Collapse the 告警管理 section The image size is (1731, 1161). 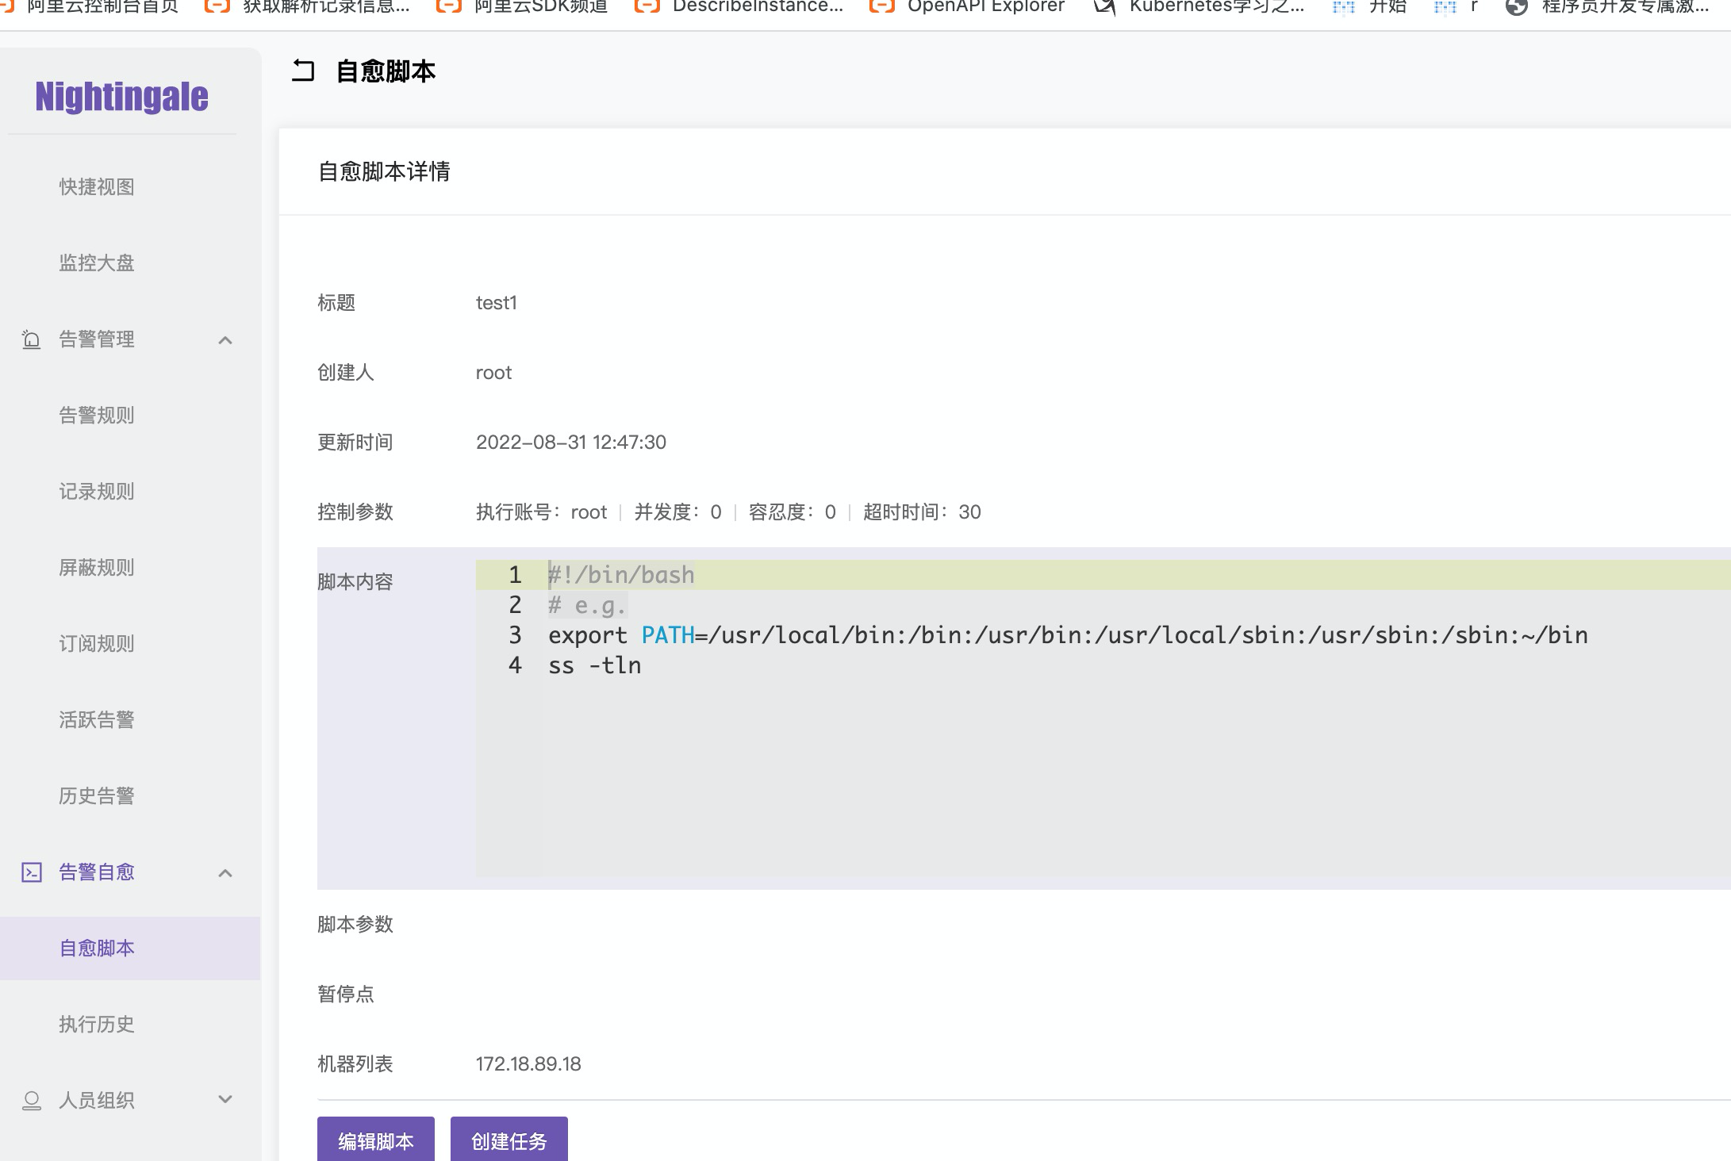tap(225, 339)
